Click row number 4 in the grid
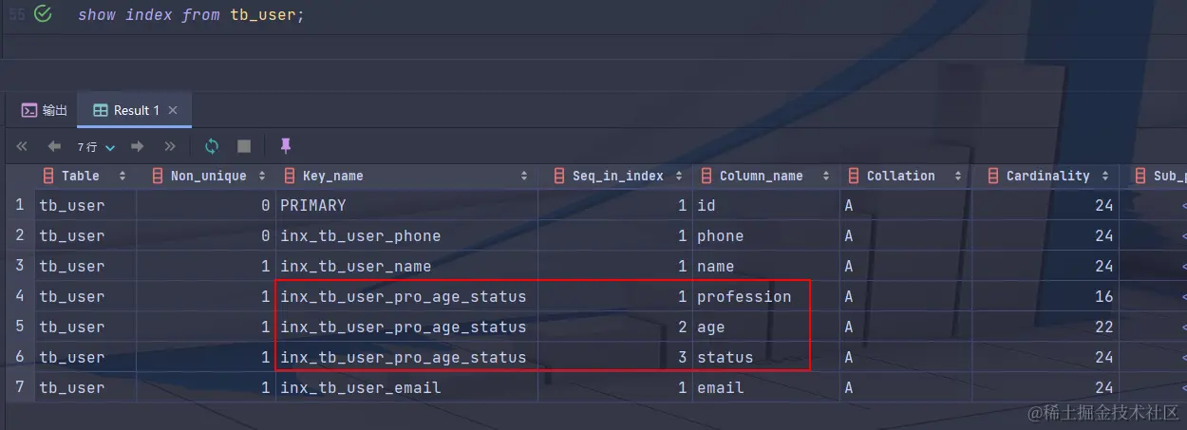Viewport: 1187px width, 430px height. [x=19, y=296]
